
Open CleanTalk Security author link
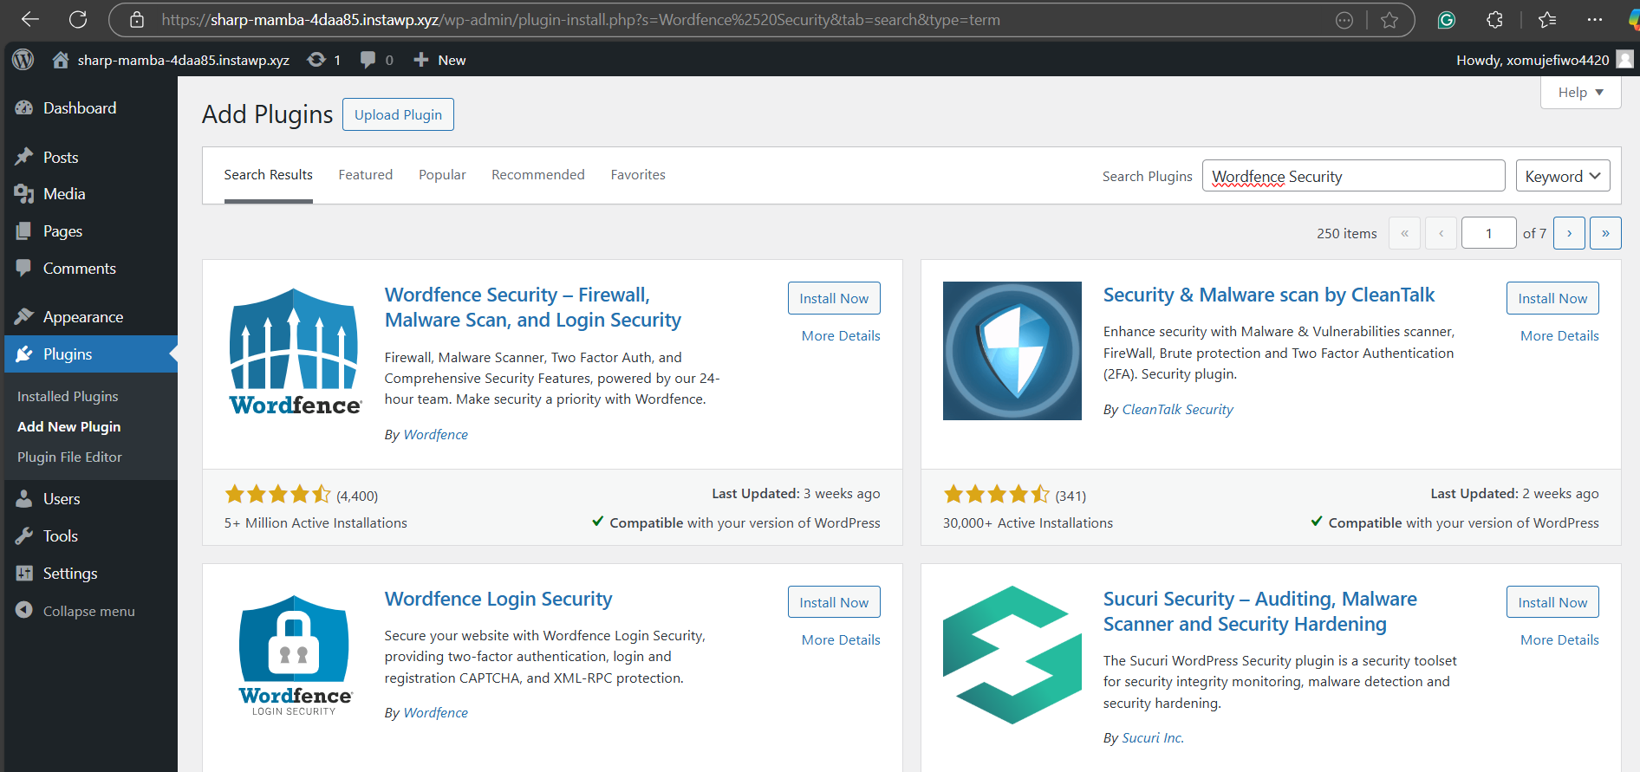[x=1177, y=410]
